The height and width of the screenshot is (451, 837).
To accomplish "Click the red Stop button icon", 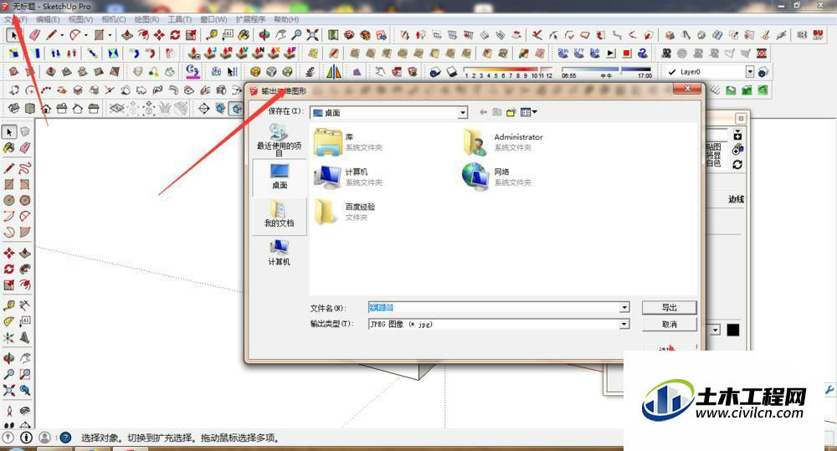I will 627,54.
